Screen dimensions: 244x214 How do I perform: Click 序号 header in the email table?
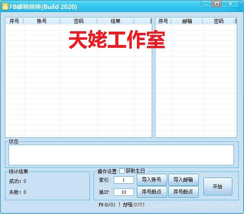click(x=163, y=21)
